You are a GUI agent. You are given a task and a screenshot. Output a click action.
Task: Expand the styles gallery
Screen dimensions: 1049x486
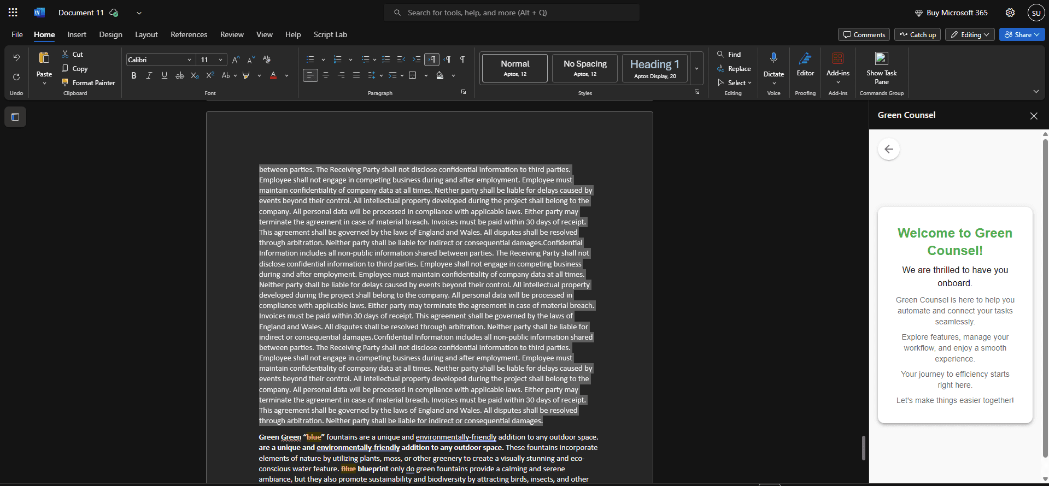(x=696, y=68)
